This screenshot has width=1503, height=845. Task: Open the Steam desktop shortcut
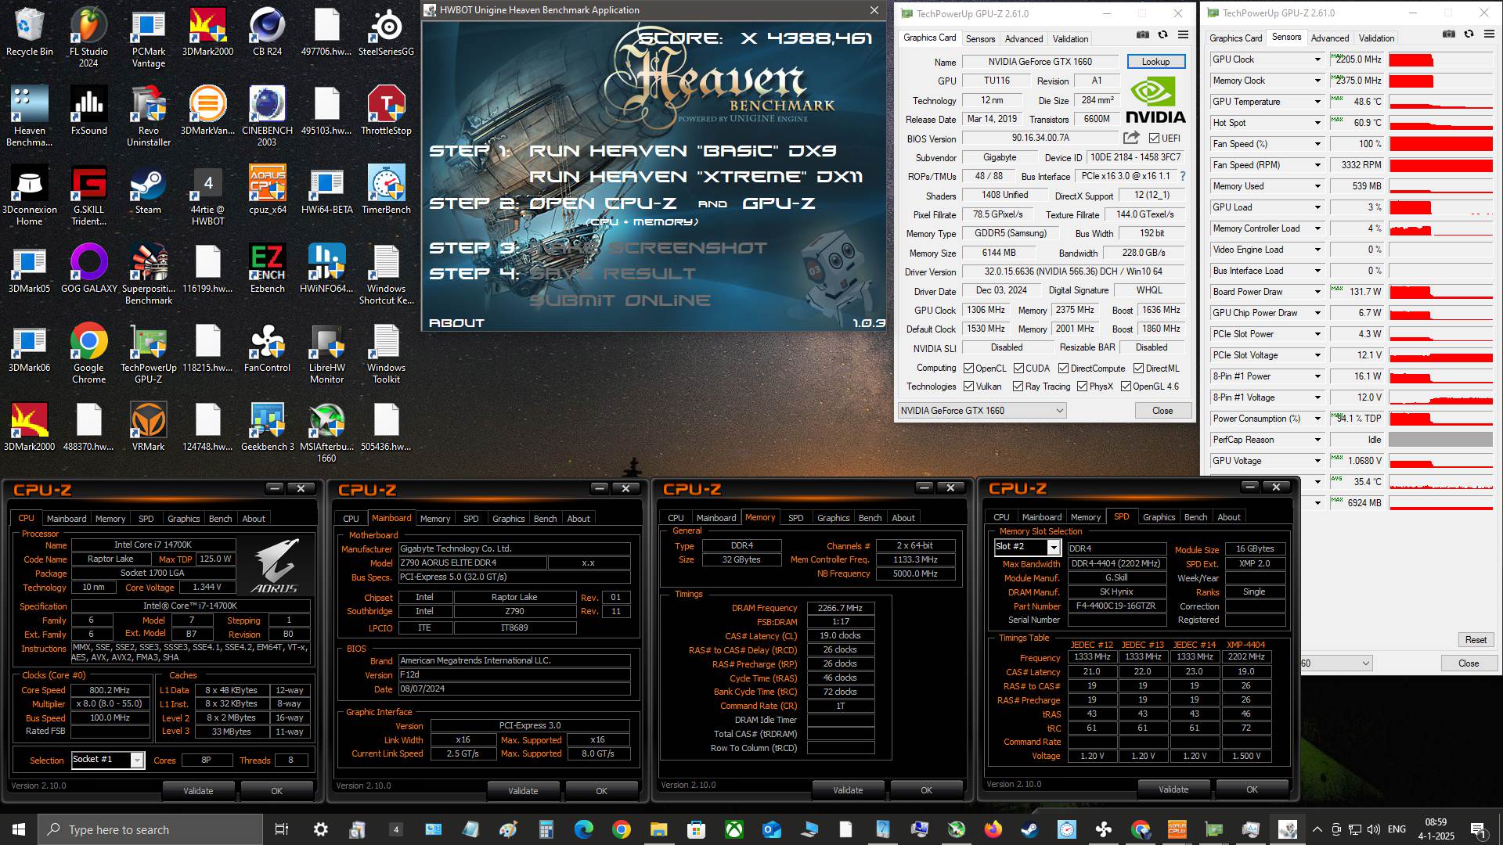coord(149,190)
